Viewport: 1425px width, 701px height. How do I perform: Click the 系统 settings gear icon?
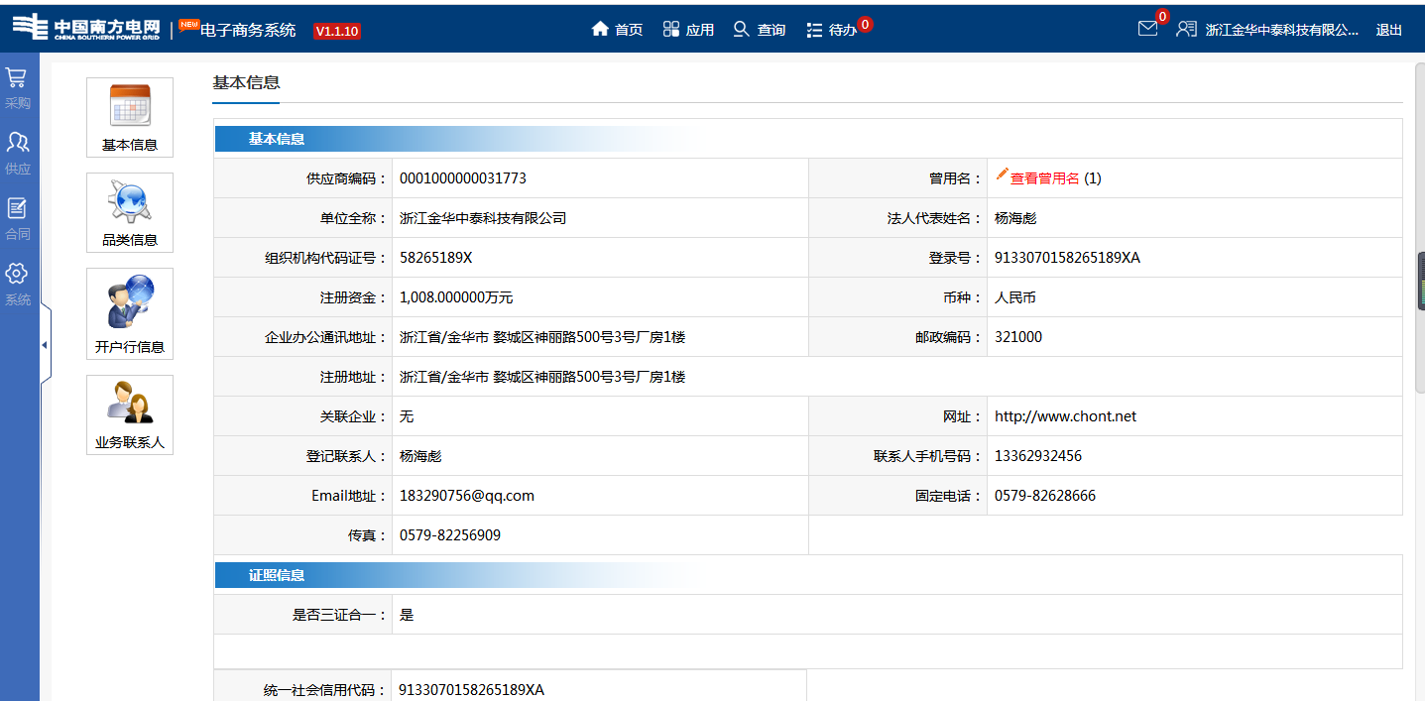point(17,275)
